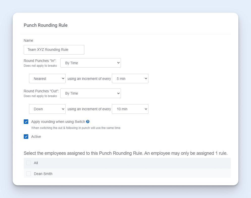Click the Dean Smith employee row
Image resolution: width=251 pixels, height=198 pixels.
[x=101, y=174]
